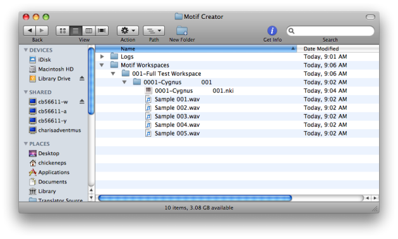
Task: Collapse the SHARED sidebar section
Action: point(26,92)
